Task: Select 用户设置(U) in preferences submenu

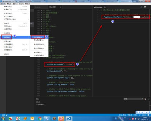Action: pos(39,37)
